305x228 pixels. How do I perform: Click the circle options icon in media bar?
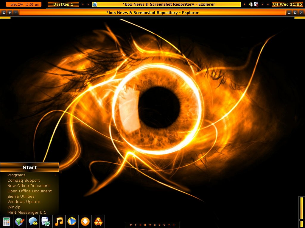click(x=164, y=225)
